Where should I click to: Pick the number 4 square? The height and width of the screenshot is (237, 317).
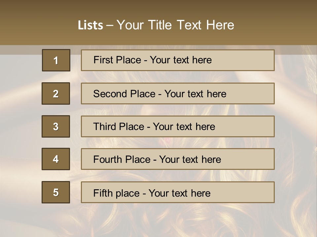click(x=56, y=159)
